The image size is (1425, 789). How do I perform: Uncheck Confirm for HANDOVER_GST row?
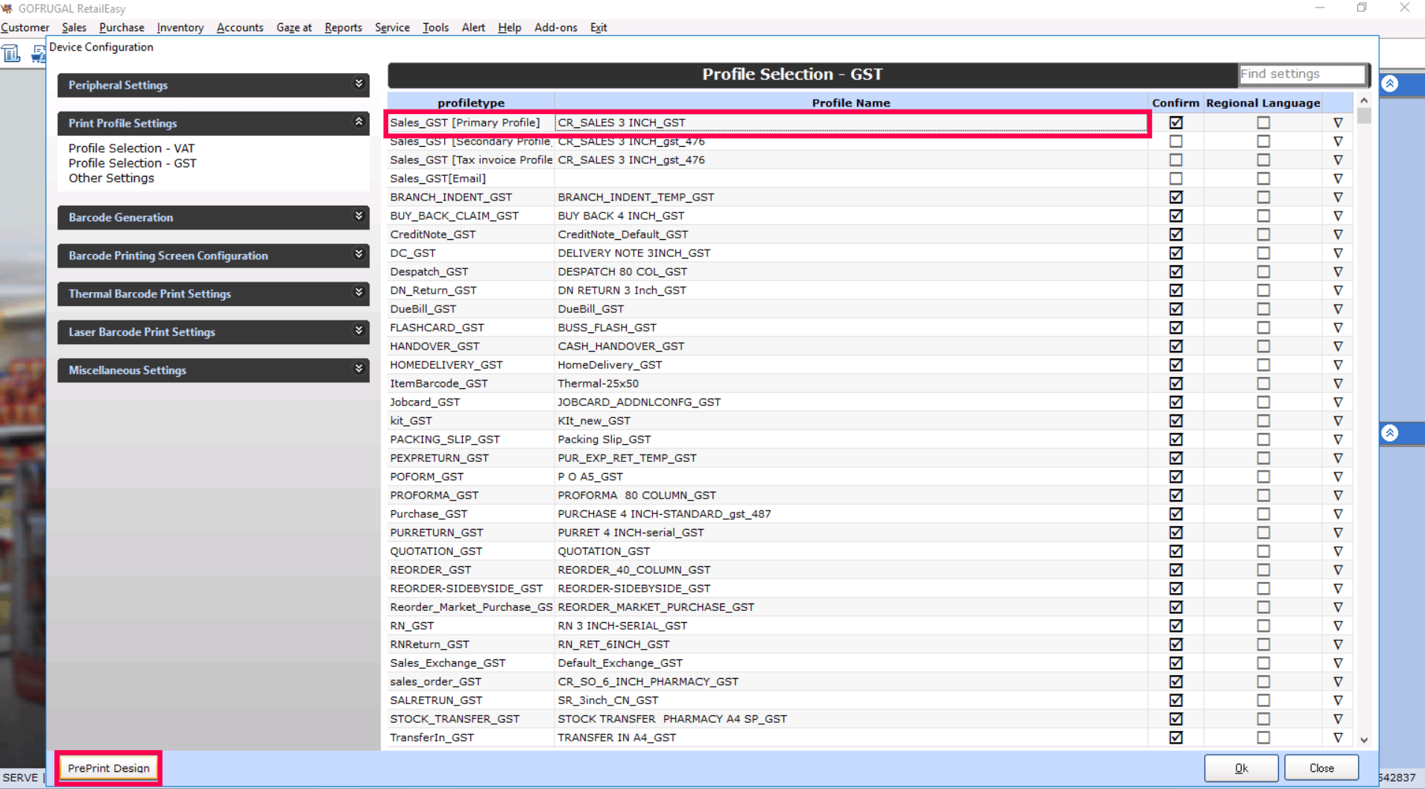(x=1176, y=346)
